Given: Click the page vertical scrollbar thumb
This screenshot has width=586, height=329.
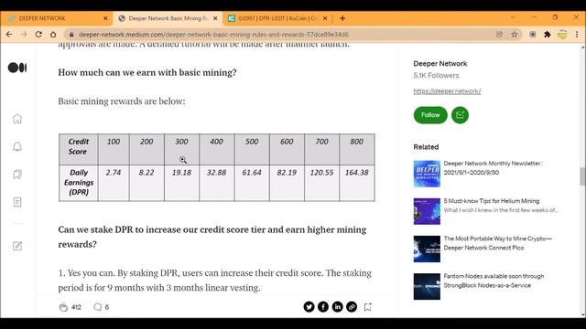Looking at the screenshot, I should (582, 176).
